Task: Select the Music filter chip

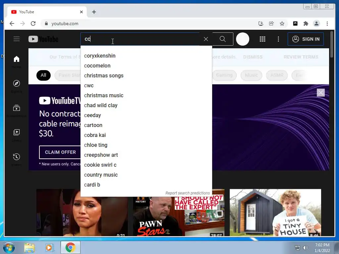Action: (252, 75)
